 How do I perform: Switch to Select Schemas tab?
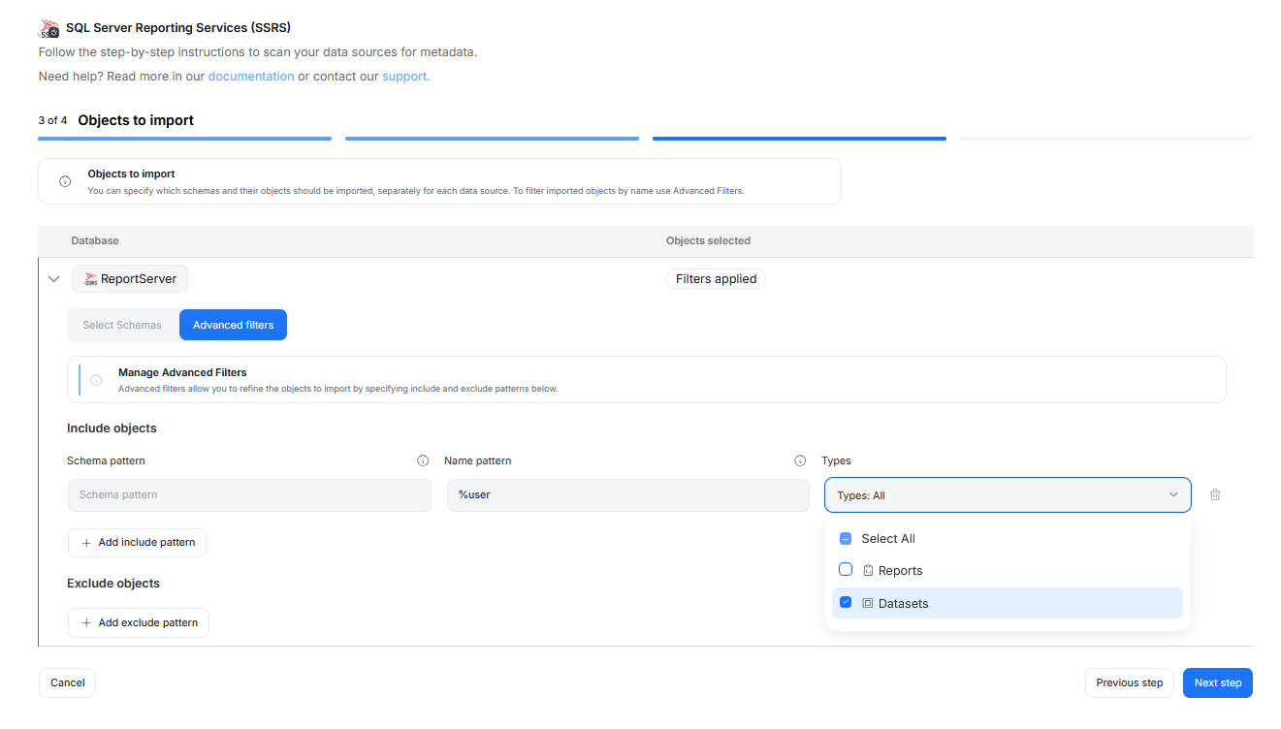point(122,326)
